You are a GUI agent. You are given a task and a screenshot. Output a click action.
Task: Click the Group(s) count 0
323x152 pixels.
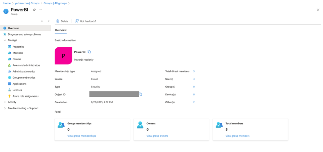tap(194, 87)
